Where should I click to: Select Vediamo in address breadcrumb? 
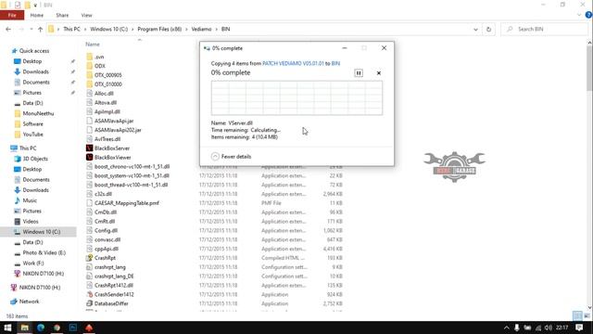(201, 29)
